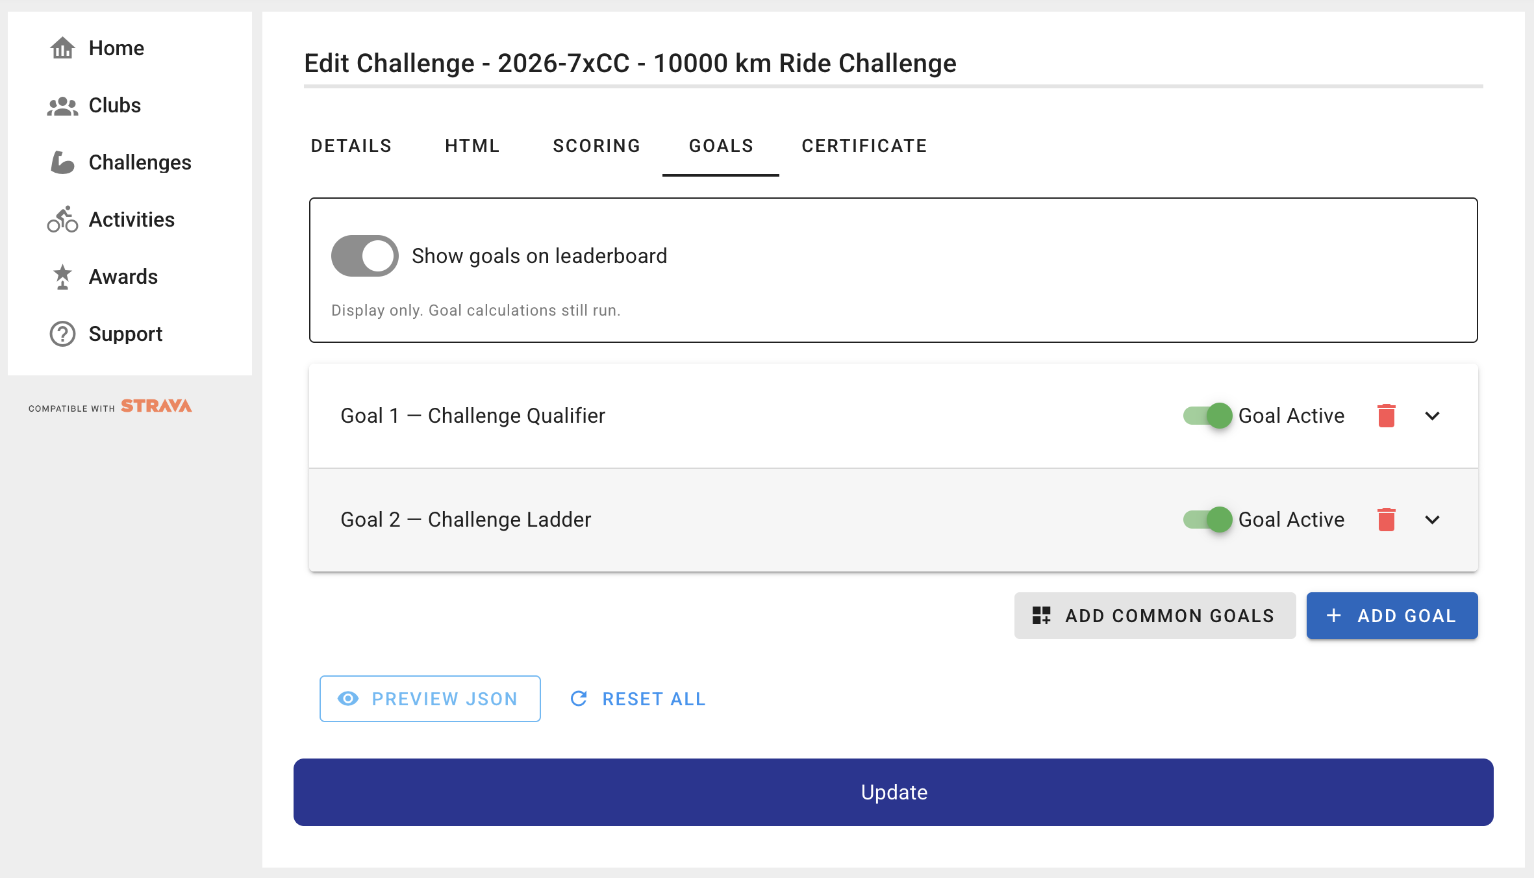Open the Goal 1 chevron dropdown
Image resolution: width=1534 pixels, height=878 pixels.
pyautogui.click(x=1434, y=416)
